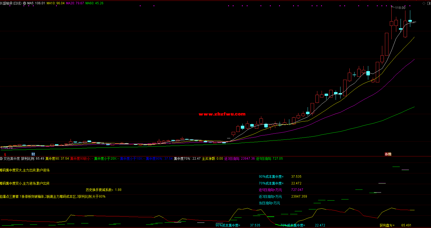This screenshot has height=228, width=431.
Task: Click the 筹码集中度变小 note line
Action: [x=25, y=183]
